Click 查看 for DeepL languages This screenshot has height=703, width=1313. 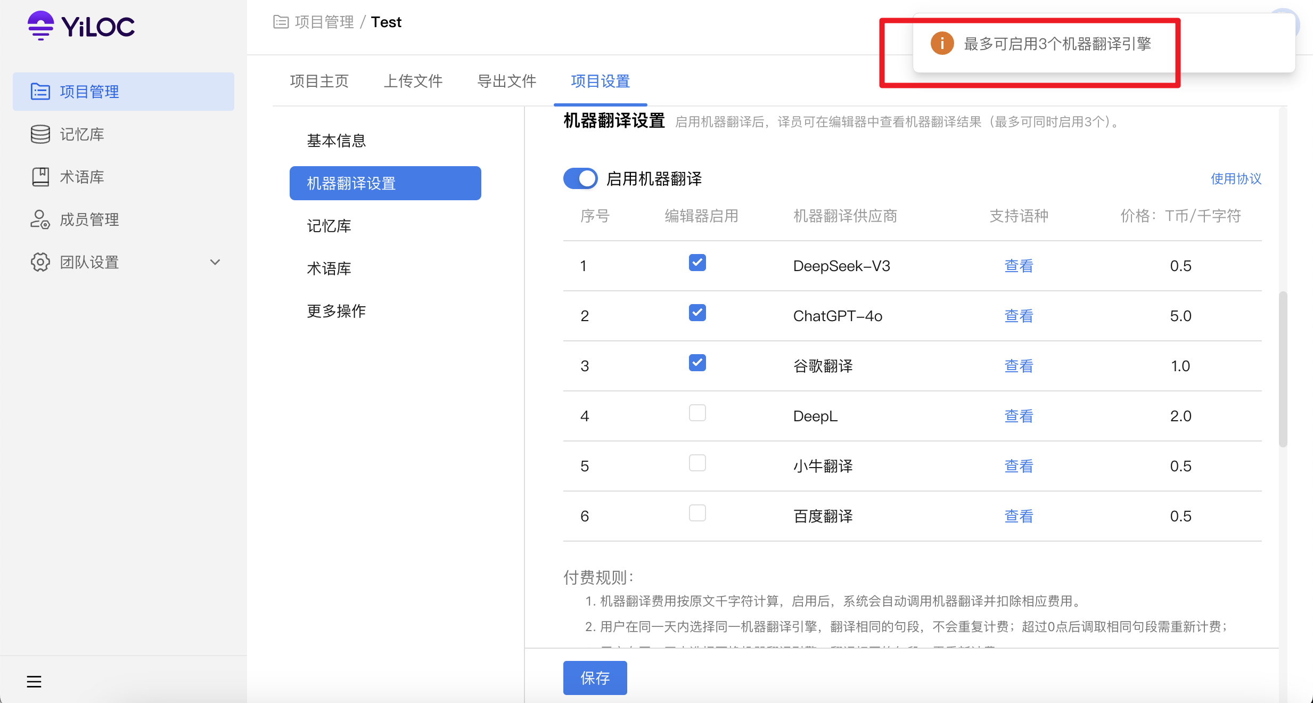click(1019, 416)
